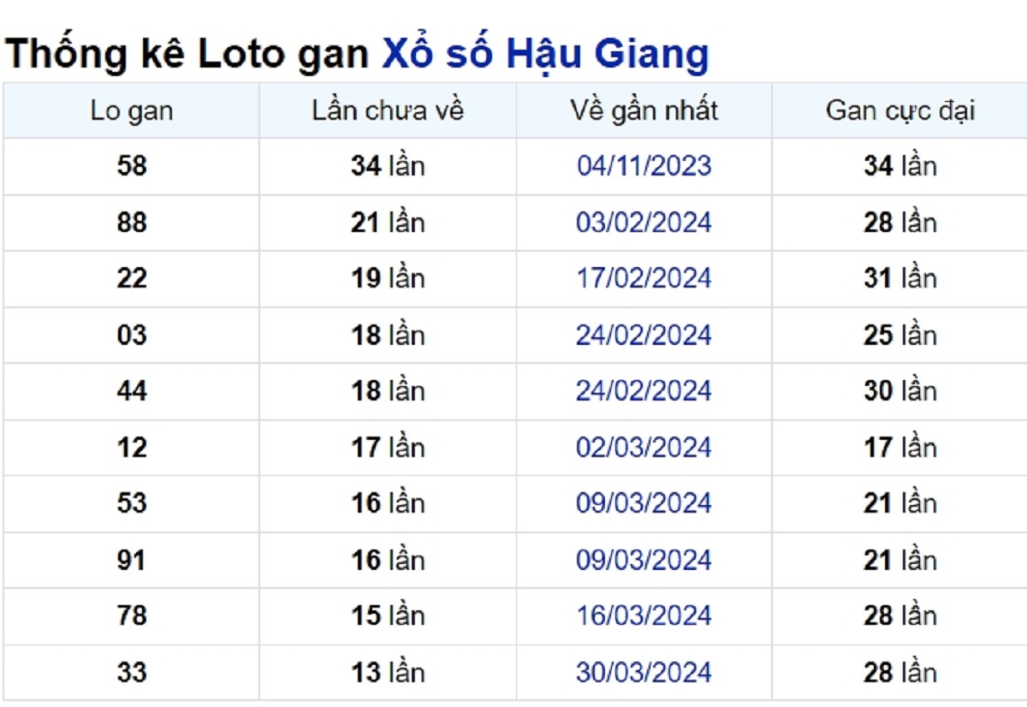Click the Về gần nhất column header

point(644,110)
